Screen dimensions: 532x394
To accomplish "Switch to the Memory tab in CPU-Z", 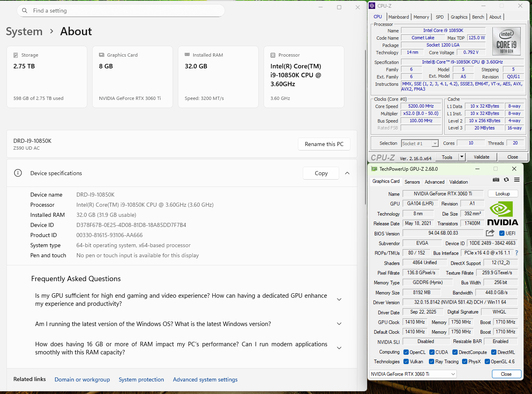I will click(421, 17).
